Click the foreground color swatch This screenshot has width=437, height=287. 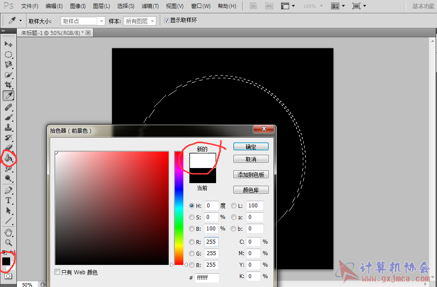[x=6, y=261]
